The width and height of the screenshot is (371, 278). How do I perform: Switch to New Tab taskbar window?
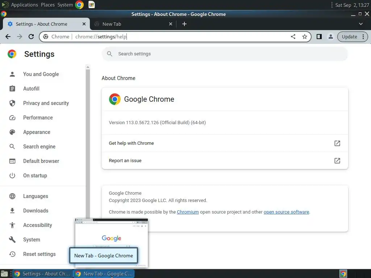click(104, 274)
